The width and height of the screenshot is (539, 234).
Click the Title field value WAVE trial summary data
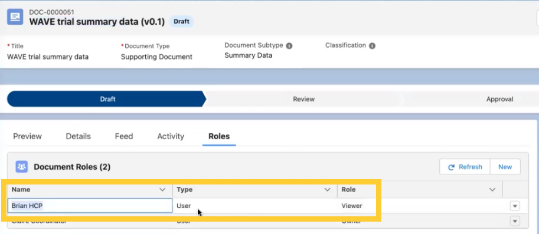click(48, 57)
